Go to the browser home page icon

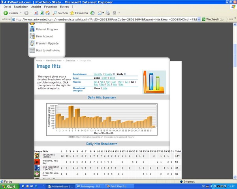pyautogui.click(x=48, y=13)
